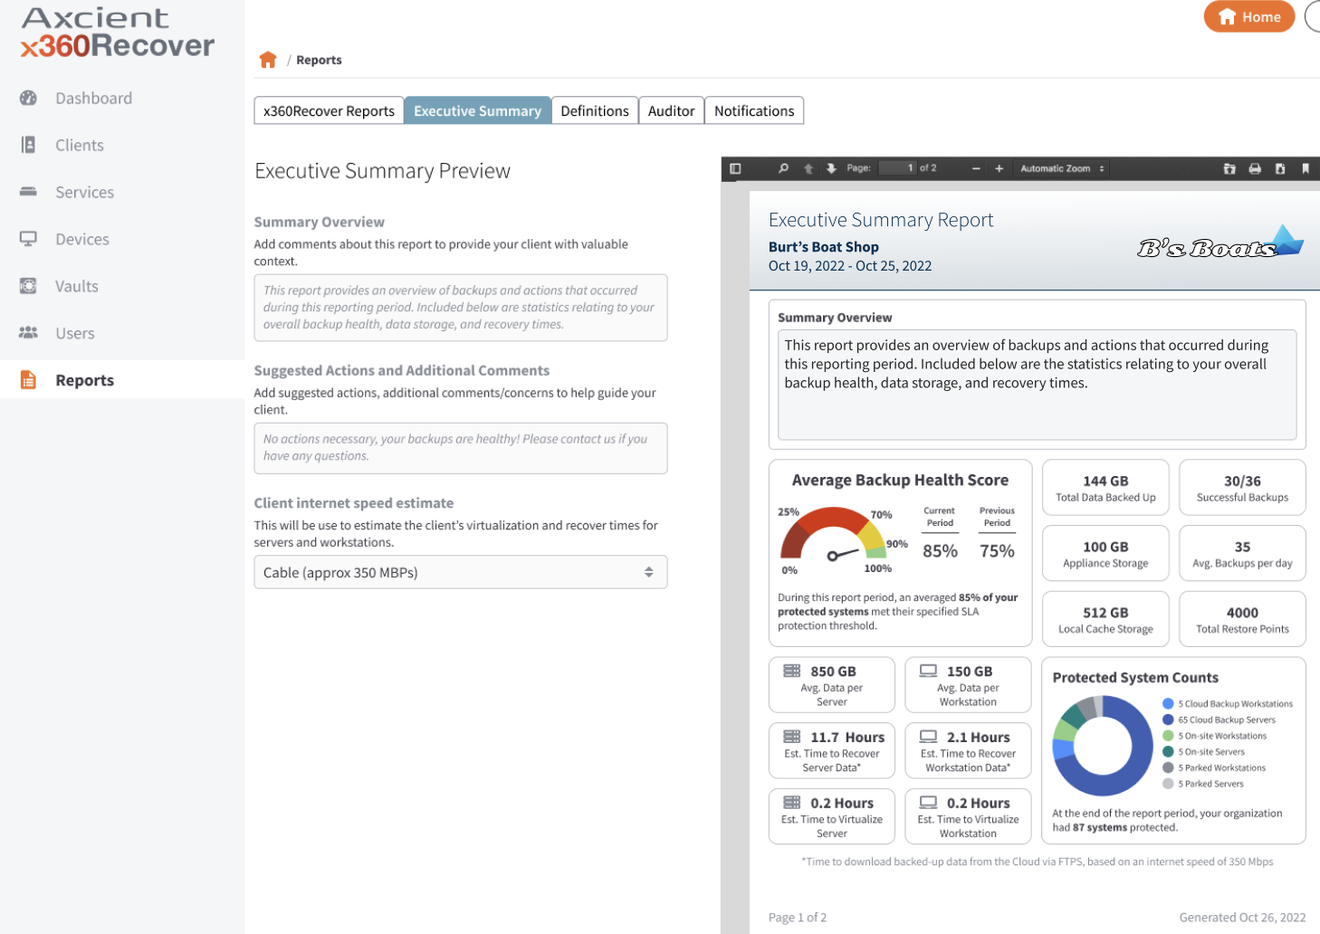Print the executive summary PDF

1255,168
